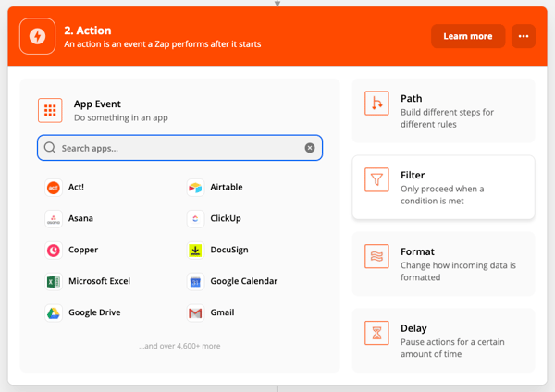Click the Path branching icon

point(376,104)
